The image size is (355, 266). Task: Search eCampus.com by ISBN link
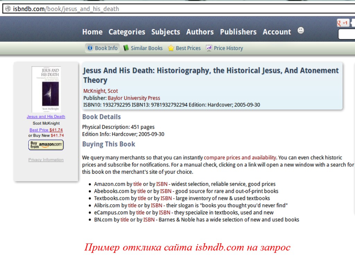pyautogui.click(x=165, y=212)
